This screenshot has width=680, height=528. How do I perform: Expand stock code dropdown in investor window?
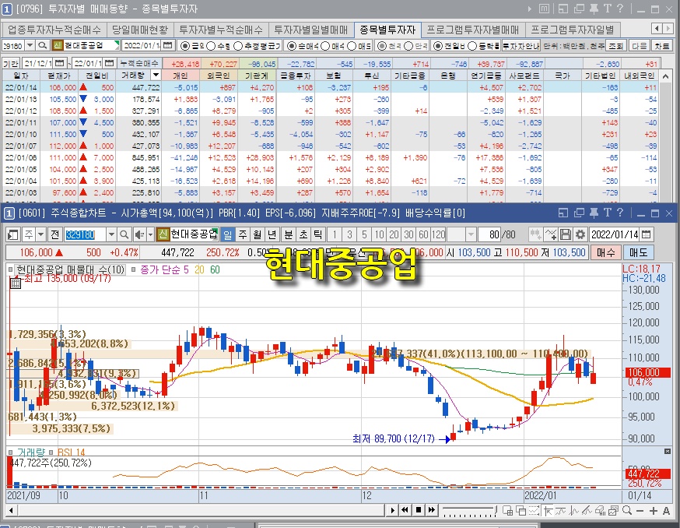tap(30, 45)
